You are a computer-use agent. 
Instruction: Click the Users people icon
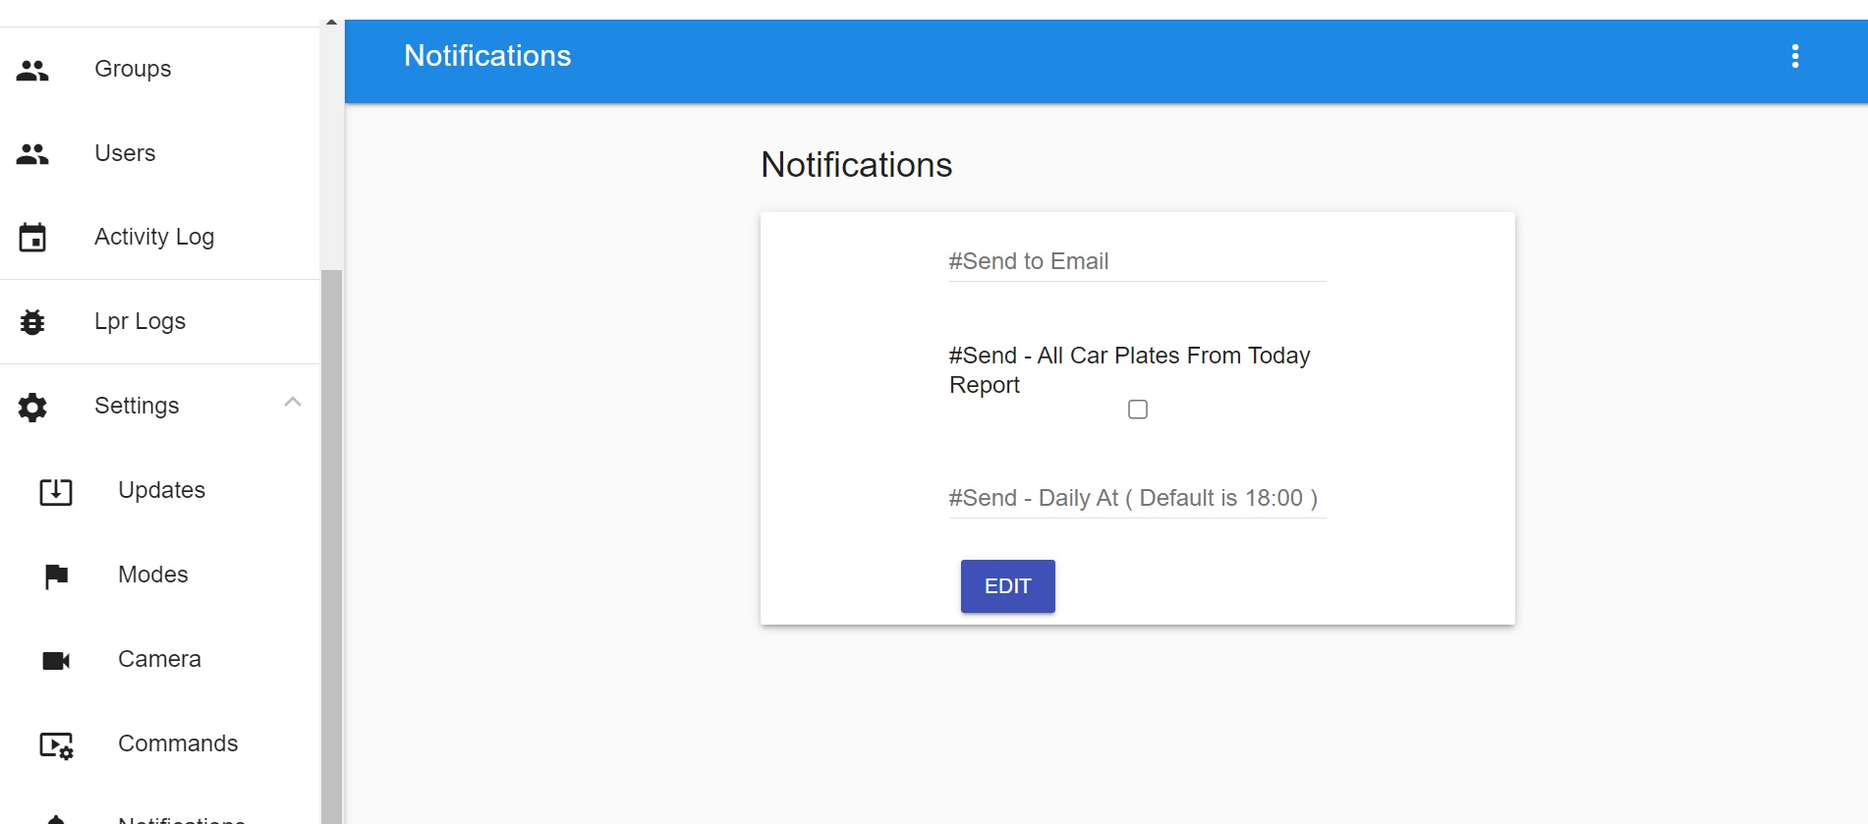[x=32, y=154]
